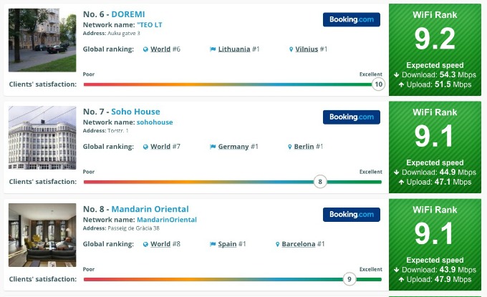Click network name "MandarinOriental"

click(167, 220)
